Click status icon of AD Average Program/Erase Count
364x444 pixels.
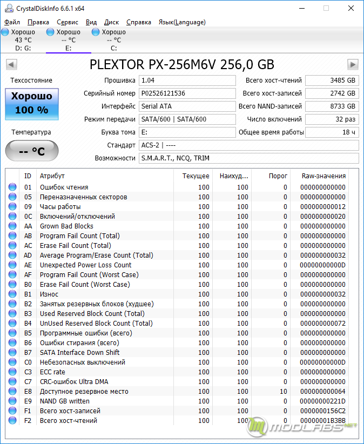tap(12, 255)
